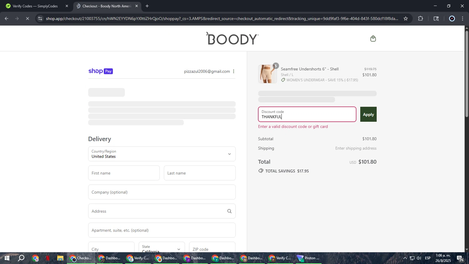This screenshot has height=264, width=469.
Task: Click the BOODY store logo
Action: pyautogui.click(x=232, y=38)
